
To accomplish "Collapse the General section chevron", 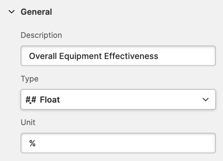I will click(x=12, y=12).
